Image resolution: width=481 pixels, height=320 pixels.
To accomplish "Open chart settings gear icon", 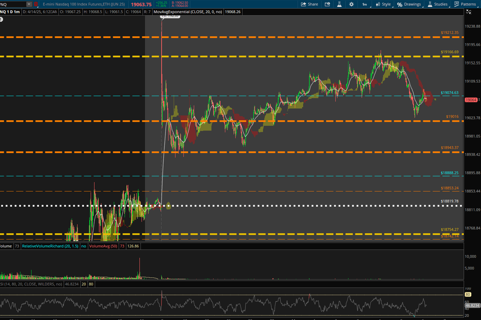I will tap(352, 4).
